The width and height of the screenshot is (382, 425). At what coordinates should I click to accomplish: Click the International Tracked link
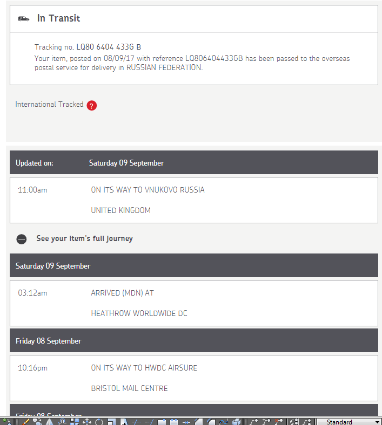49,104
